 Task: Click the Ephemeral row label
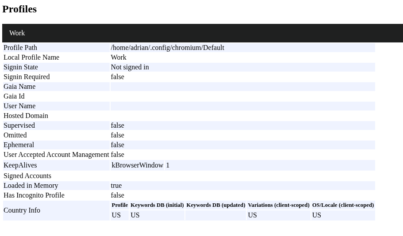click(x=19, y=145)
